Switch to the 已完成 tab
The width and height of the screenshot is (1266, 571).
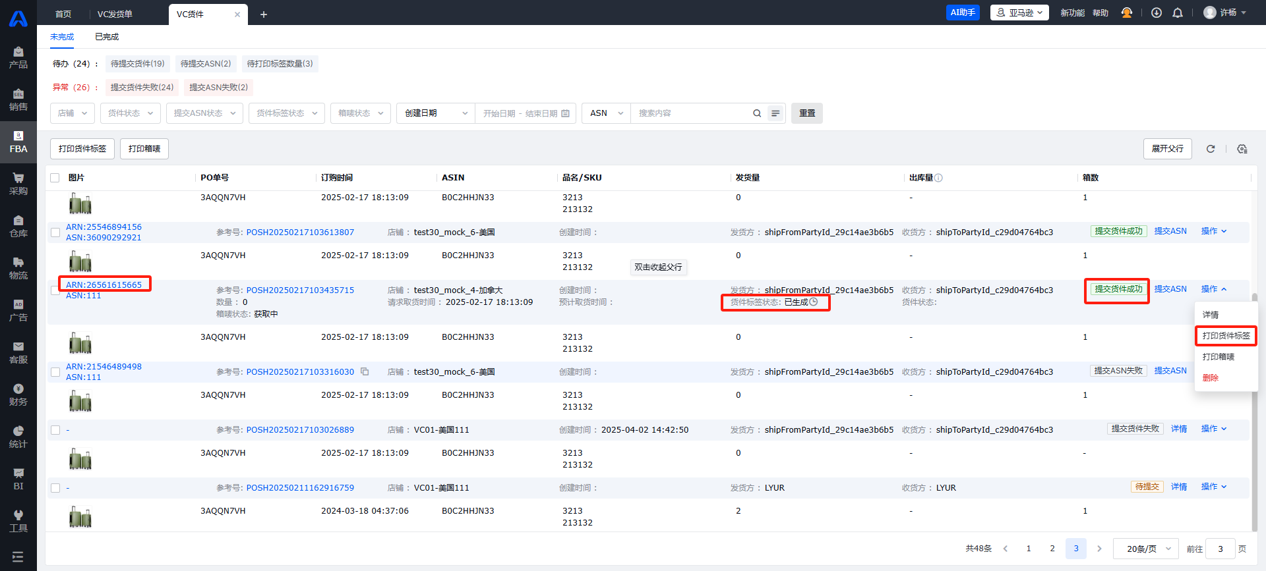click(x=107, y=37)
